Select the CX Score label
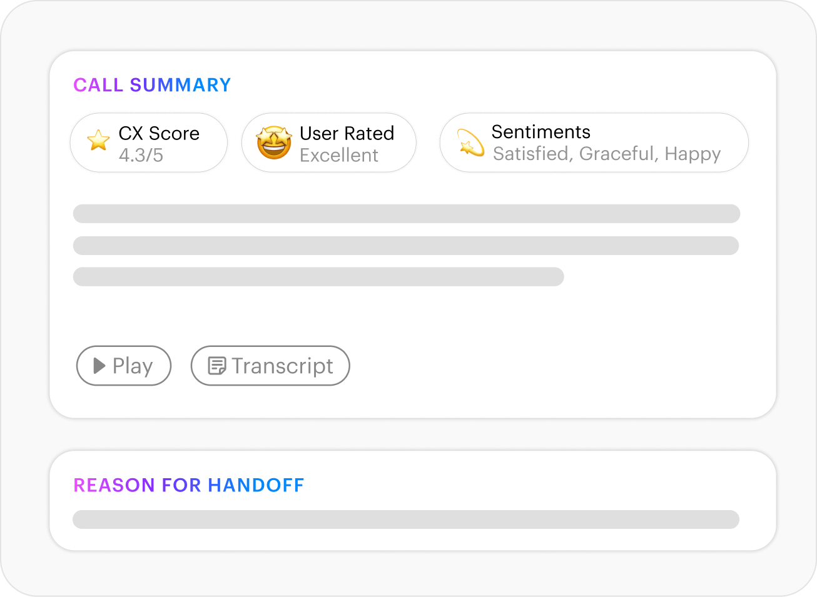The image size is (817, 597). pyautogui.click(x=159, y=133)
